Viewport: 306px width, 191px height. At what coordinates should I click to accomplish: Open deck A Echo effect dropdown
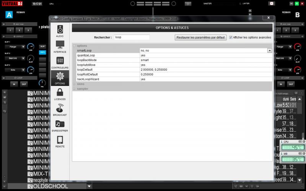(23, 70)
